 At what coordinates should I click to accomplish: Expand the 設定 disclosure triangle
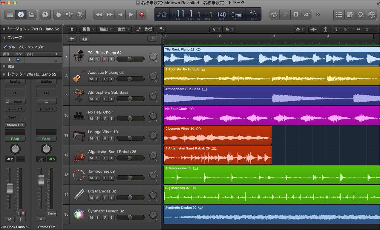click(4, 66)
